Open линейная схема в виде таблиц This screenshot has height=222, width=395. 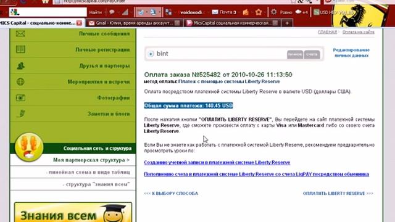point(88,172)
